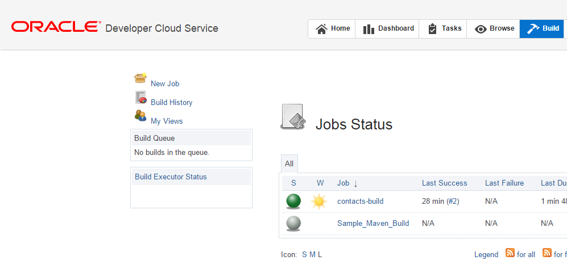Click the Build History icon
This screenshot has width=567, height=277.
point(140,97)
